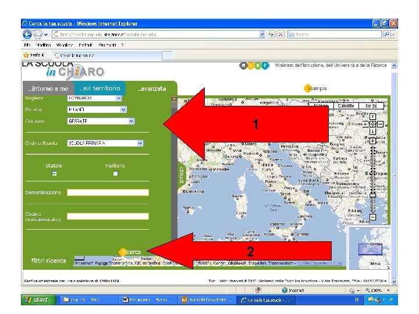Click the map terms of use link
This screenshot has width=419, height=314.
[x=319, y=263]
